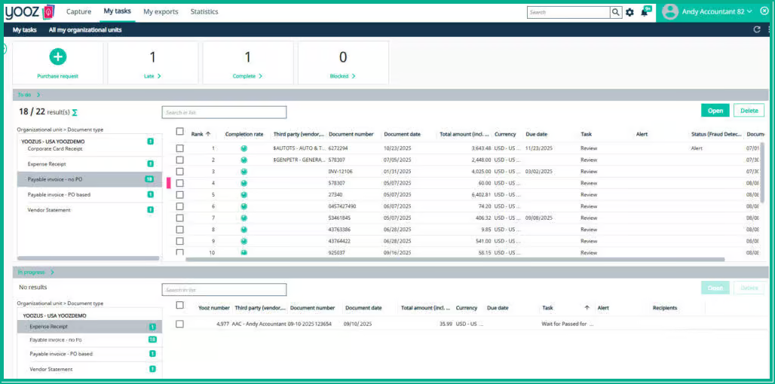Select Expense Receipt in To do tree
This screenshot has width=775, height=384.
pyautogui.click(x=47, y=164)
